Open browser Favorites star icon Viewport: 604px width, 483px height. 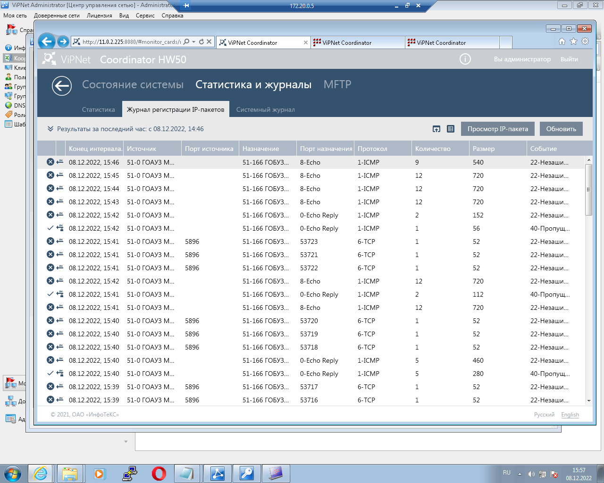click(x=573, y=42)
